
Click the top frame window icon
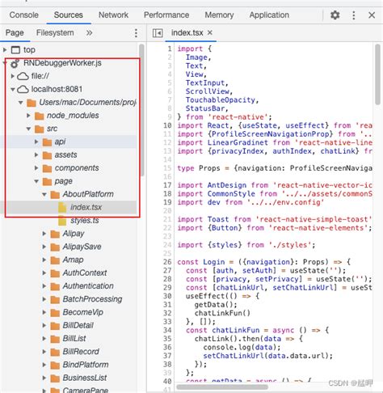point(15,50)
